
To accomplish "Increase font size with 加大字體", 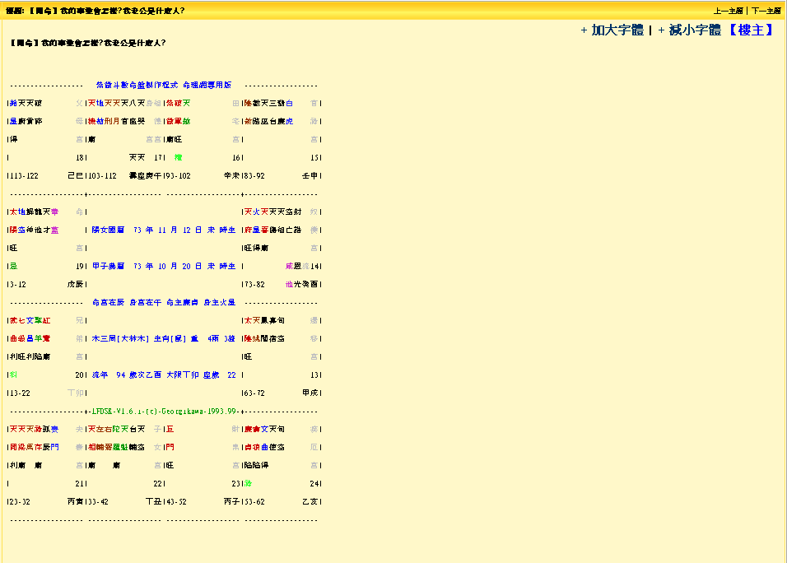I will 612,30.
